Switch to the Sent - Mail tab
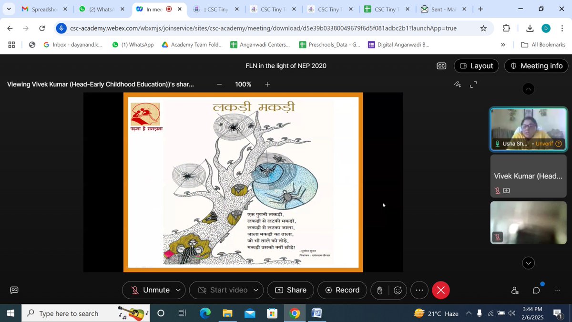 coord(444,9)
